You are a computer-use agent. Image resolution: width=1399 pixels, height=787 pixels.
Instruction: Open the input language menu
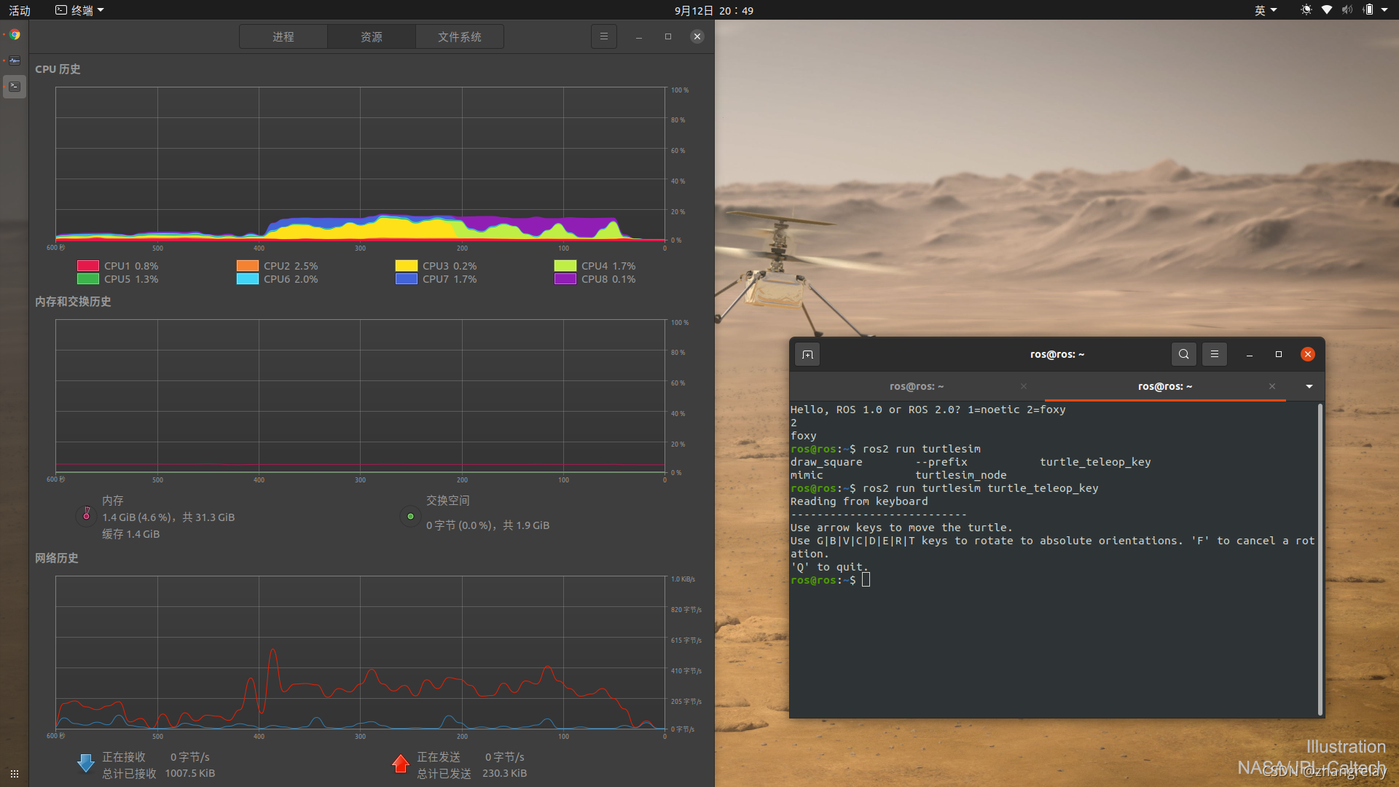pyautogui.click(x=1265, y=10)
